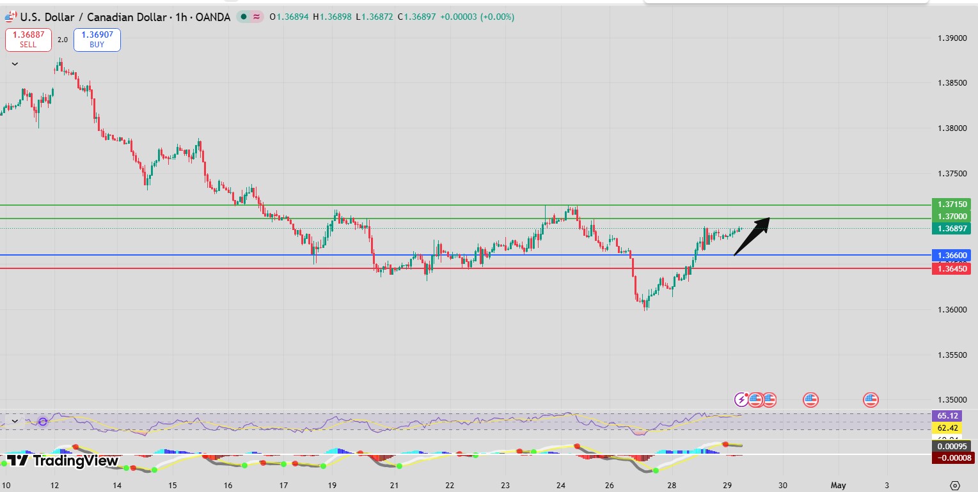Select the red 1.36450 price line label
Screen dimensions: 978x492
952,269
